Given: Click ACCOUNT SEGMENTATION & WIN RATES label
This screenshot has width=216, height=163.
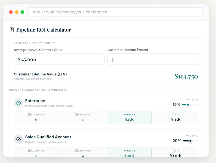Looking at the screenshot, I should point(38,90).
